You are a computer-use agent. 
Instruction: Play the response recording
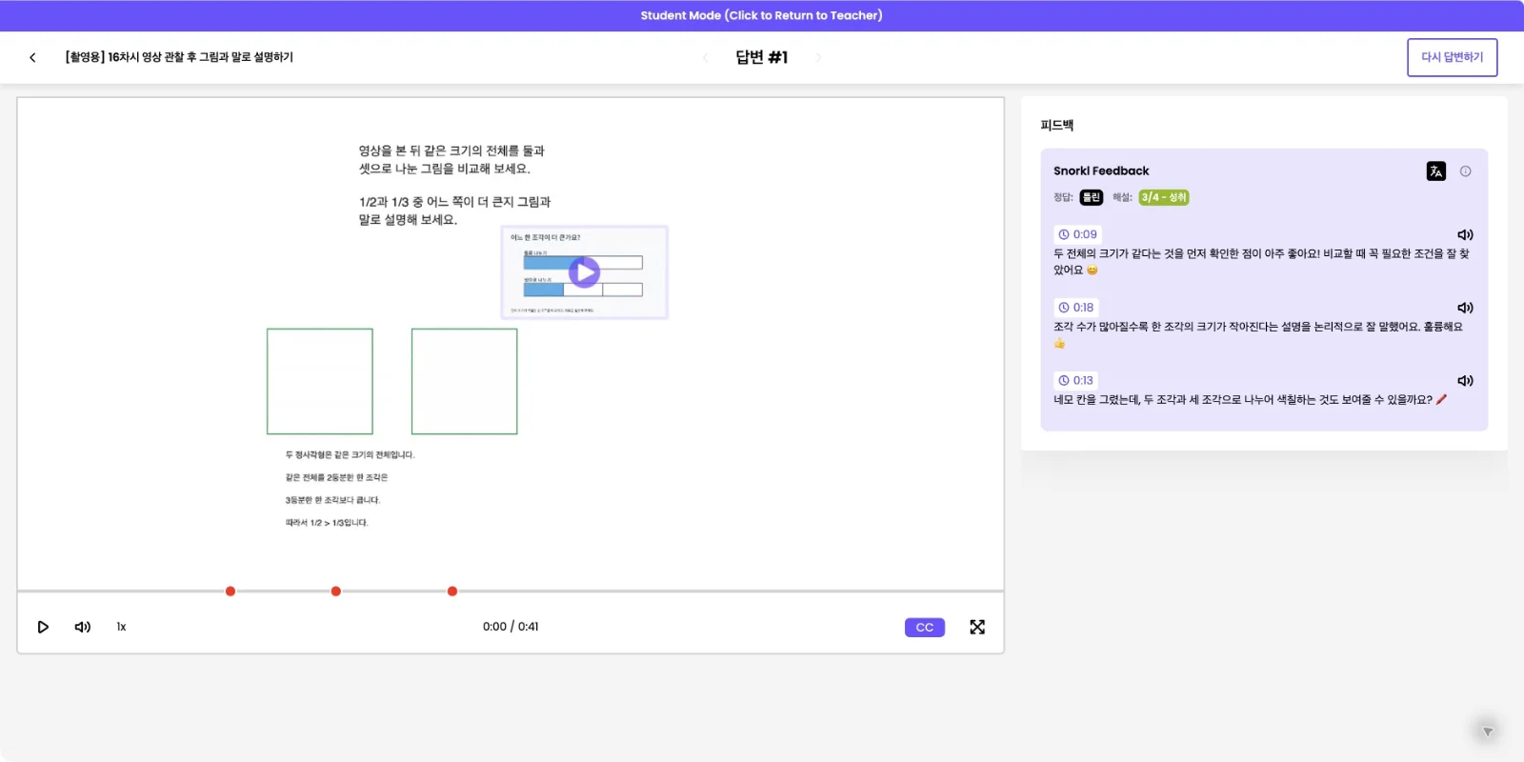click(x=43, y=627)
